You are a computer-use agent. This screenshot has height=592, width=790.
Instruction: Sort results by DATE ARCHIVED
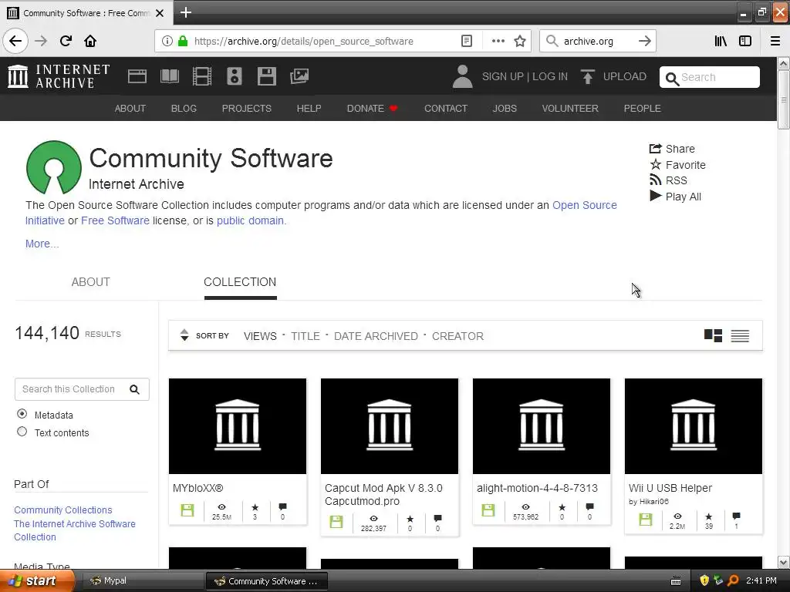pyautogui.click(x=376, y=336)
